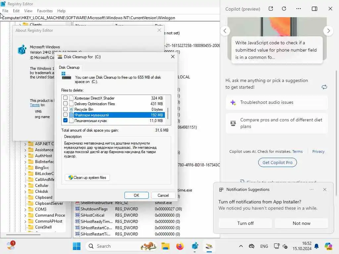This screenshot has width=339, height=254.
Task: Tick the Delivery Optimization Files checkbox
Action: pyautogui.click(x=65, y=104)
